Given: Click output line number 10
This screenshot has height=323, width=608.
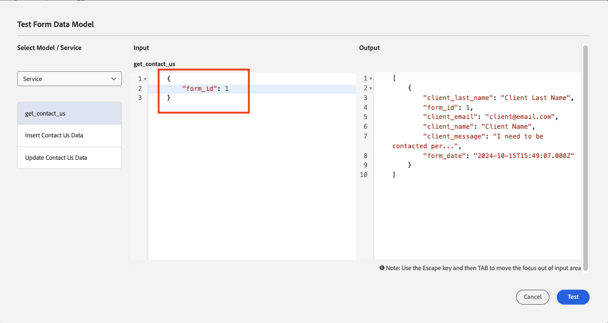Looking at the screenshot, I should [363, 175].
